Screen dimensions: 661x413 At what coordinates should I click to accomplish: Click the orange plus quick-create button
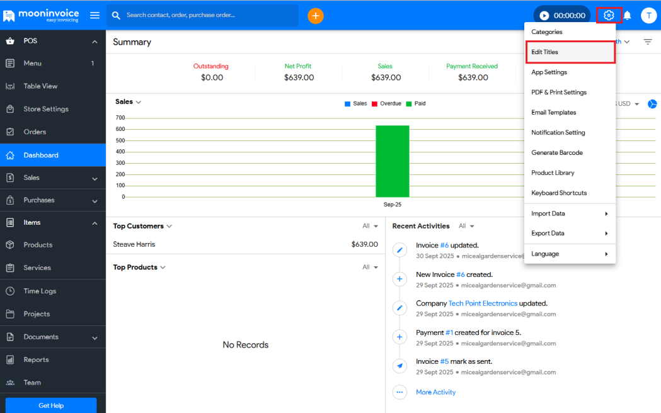316,16
